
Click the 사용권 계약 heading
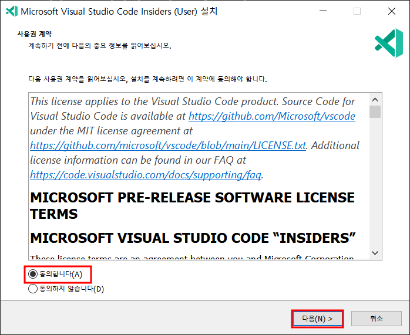(35, 33)
